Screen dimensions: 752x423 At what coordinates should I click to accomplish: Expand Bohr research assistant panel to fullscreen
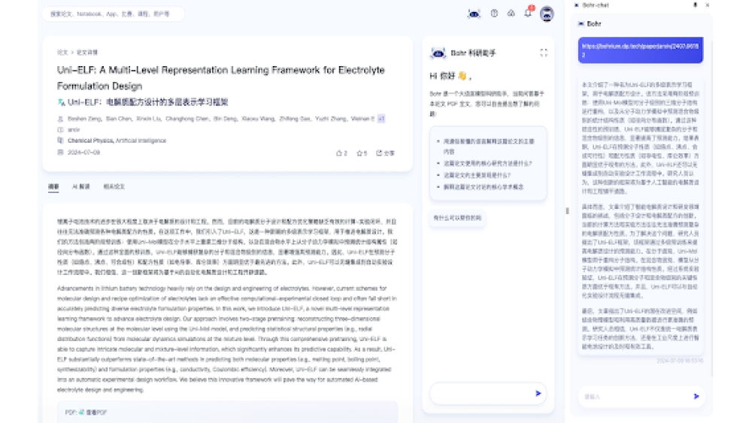(544, 53)
